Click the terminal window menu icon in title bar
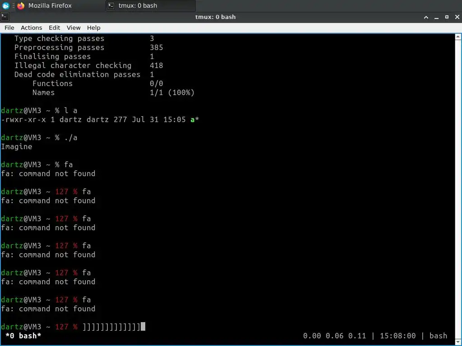The height and width of the screenshot is (346, 462). click(5, 17)
